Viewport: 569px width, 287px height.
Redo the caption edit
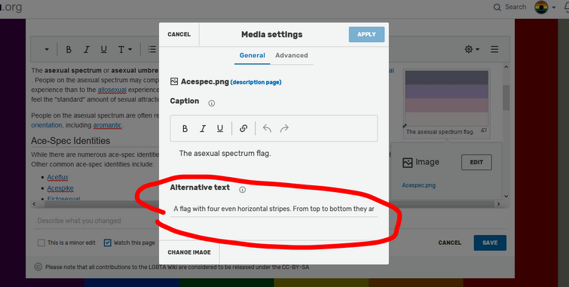285,129
